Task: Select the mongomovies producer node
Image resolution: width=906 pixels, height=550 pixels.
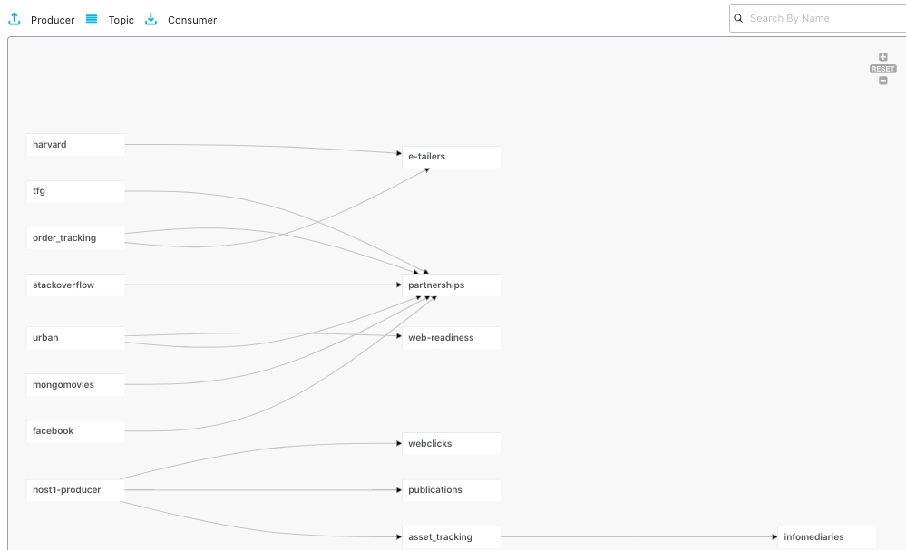Action: tap(75, 385)
